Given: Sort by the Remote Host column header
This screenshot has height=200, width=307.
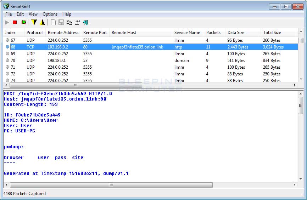Looking at the screenshot, I should 141,33.
